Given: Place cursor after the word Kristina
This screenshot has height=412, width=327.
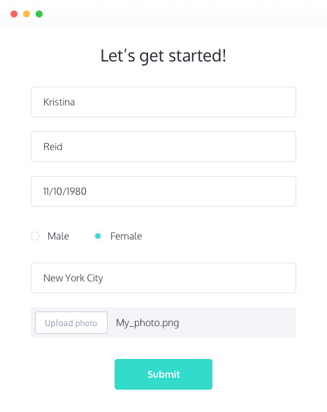Looking at the screenshot, I should coord(75,102).
